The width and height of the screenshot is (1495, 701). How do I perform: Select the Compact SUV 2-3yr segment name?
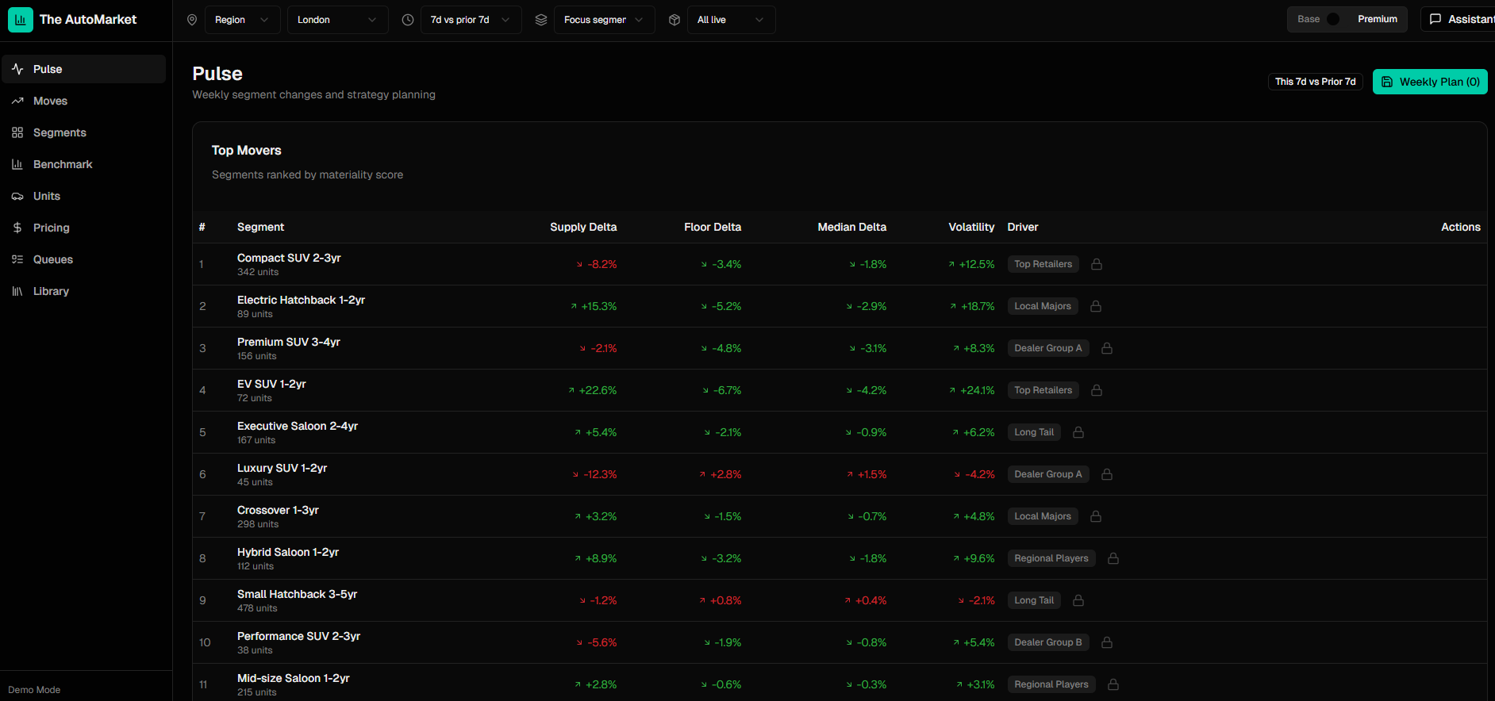point(289,258)
